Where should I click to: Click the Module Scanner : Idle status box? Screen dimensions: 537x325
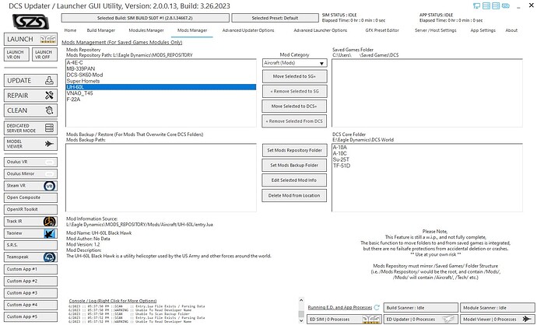497,308
